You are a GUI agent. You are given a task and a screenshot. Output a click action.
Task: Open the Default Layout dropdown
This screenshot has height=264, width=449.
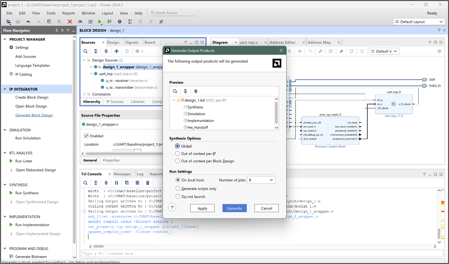point(419,22)
